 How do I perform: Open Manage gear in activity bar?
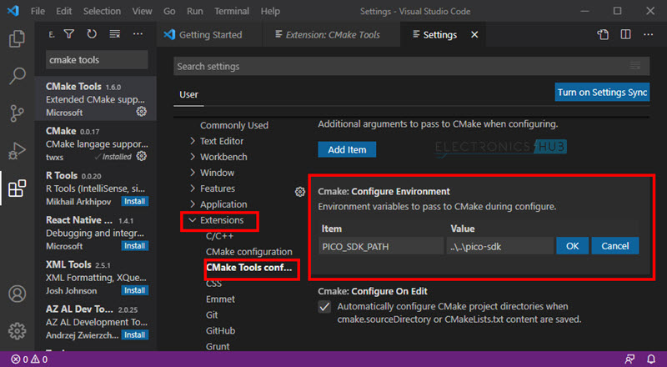(x=17, y=331)
